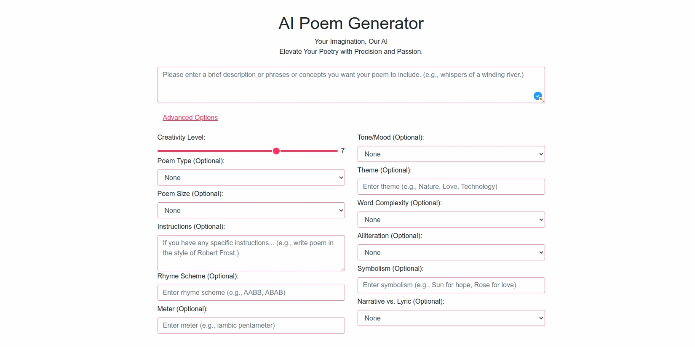Focus the Theme input field
695x347 pixels.
pyautogui.click(x=451, y=187)
